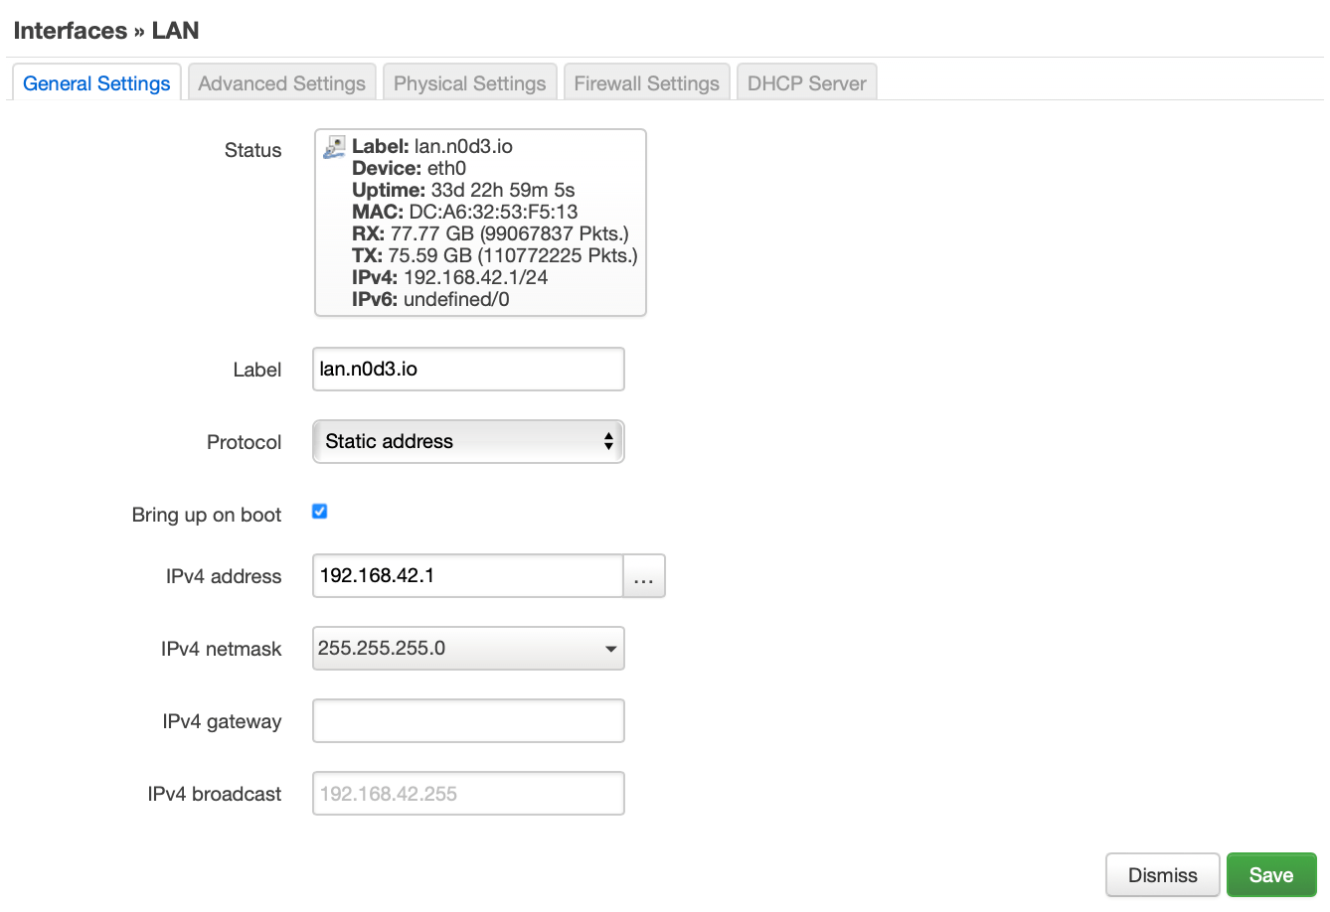The image size is (1330, 912).
Task: Click inside the Label input field
Action: click(467, 369)
